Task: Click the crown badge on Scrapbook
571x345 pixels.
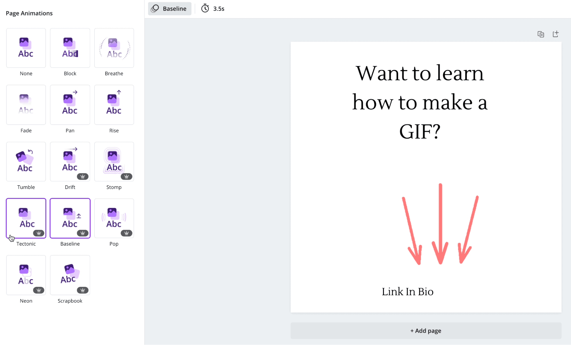Action: point(83,290)
